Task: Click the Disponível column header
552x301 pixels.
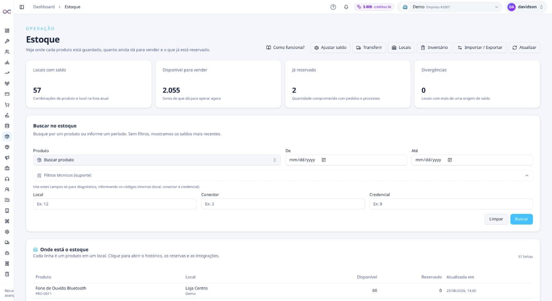Action: 367,277
